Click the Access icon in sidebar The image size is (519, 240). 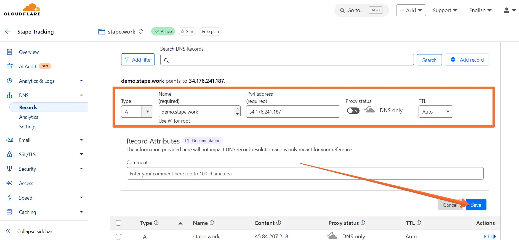[10, 183]
